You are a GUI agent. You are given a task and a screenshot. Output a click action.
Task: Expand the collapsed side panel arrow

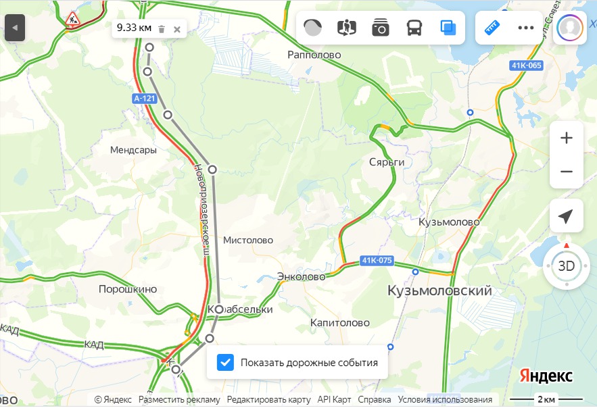coord(15,28)
